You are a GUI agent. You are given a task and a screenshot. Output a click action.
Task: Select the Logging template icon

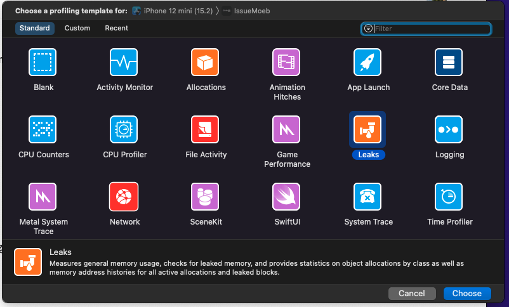pos(449,129)
